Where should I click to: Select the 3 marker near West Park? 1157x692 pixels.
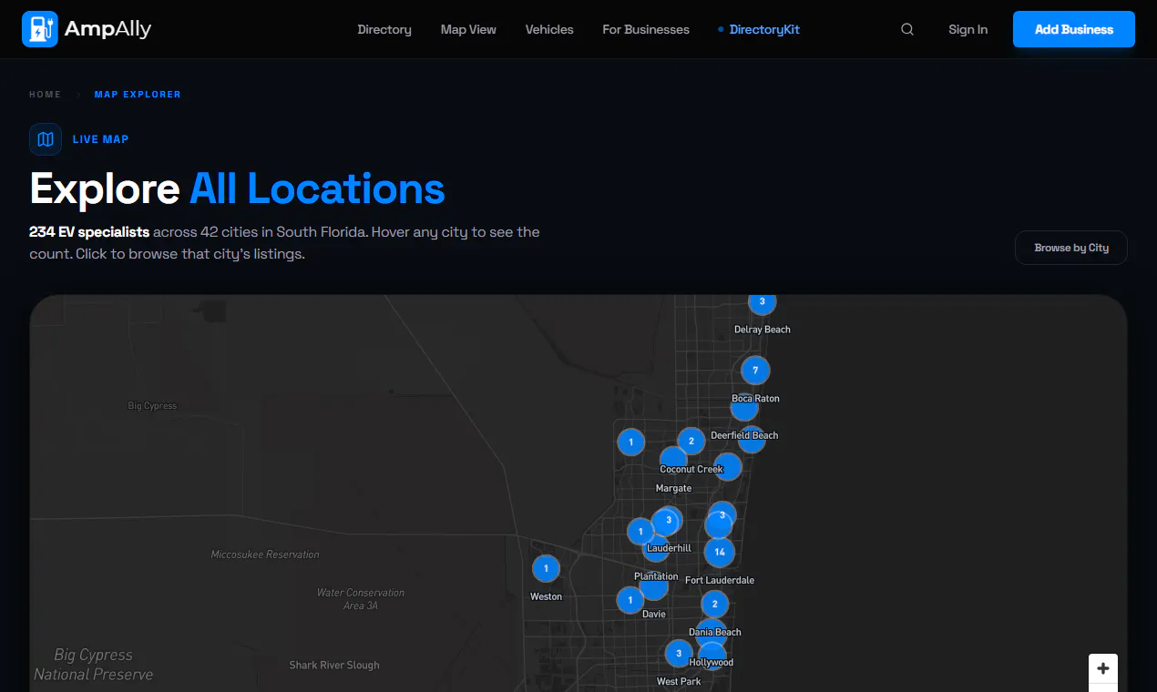[679, 653]
